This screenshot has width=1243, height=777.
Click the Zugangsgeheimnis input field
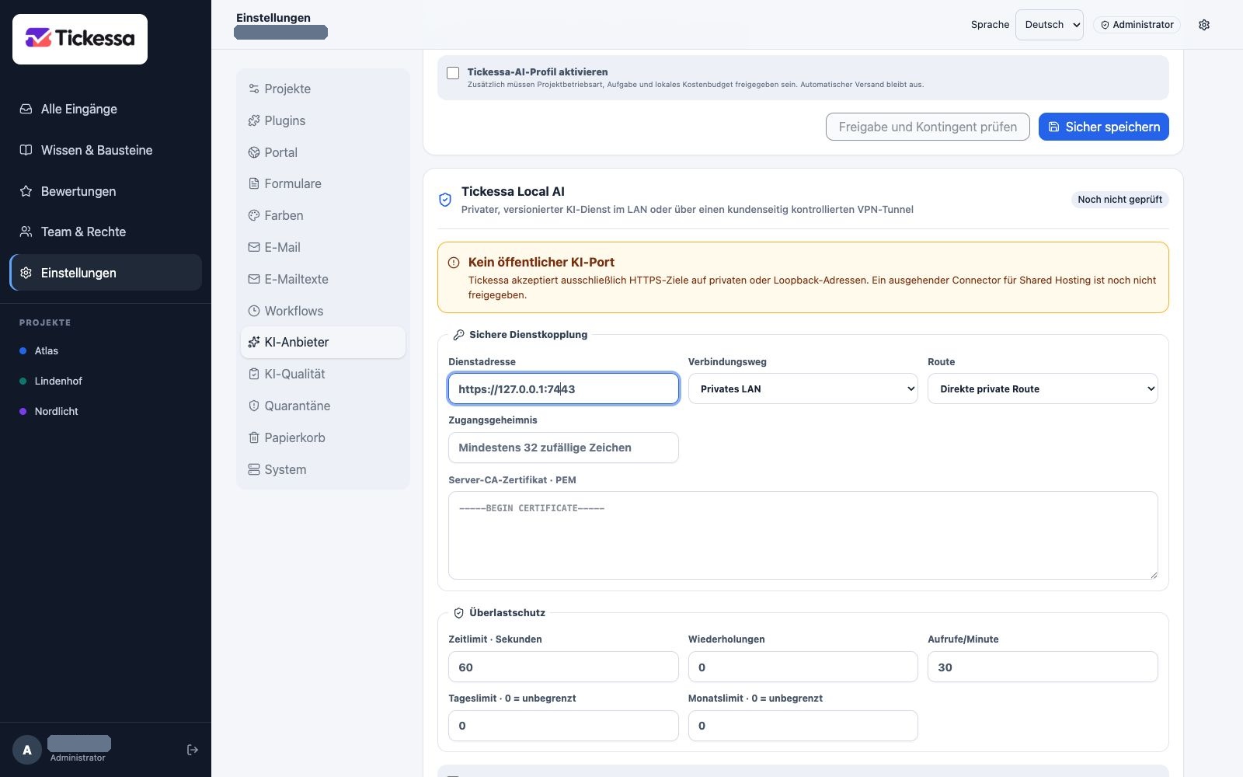click(563, 448)
